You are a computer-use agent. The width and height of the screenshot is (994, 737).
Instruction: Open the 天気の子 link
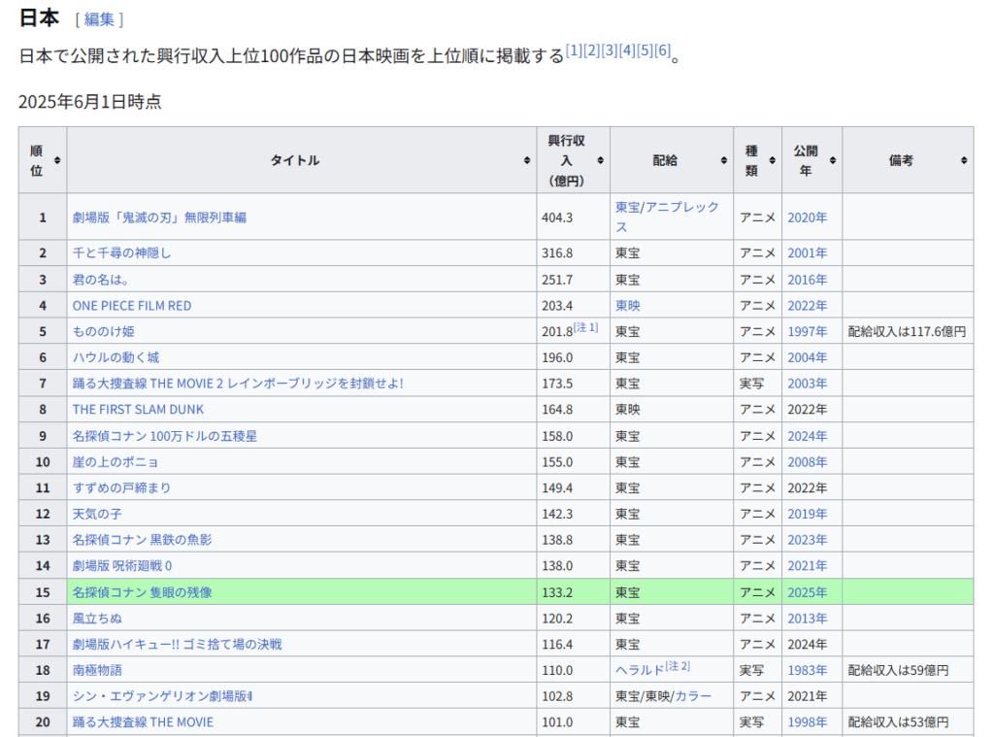pos(97,515)
